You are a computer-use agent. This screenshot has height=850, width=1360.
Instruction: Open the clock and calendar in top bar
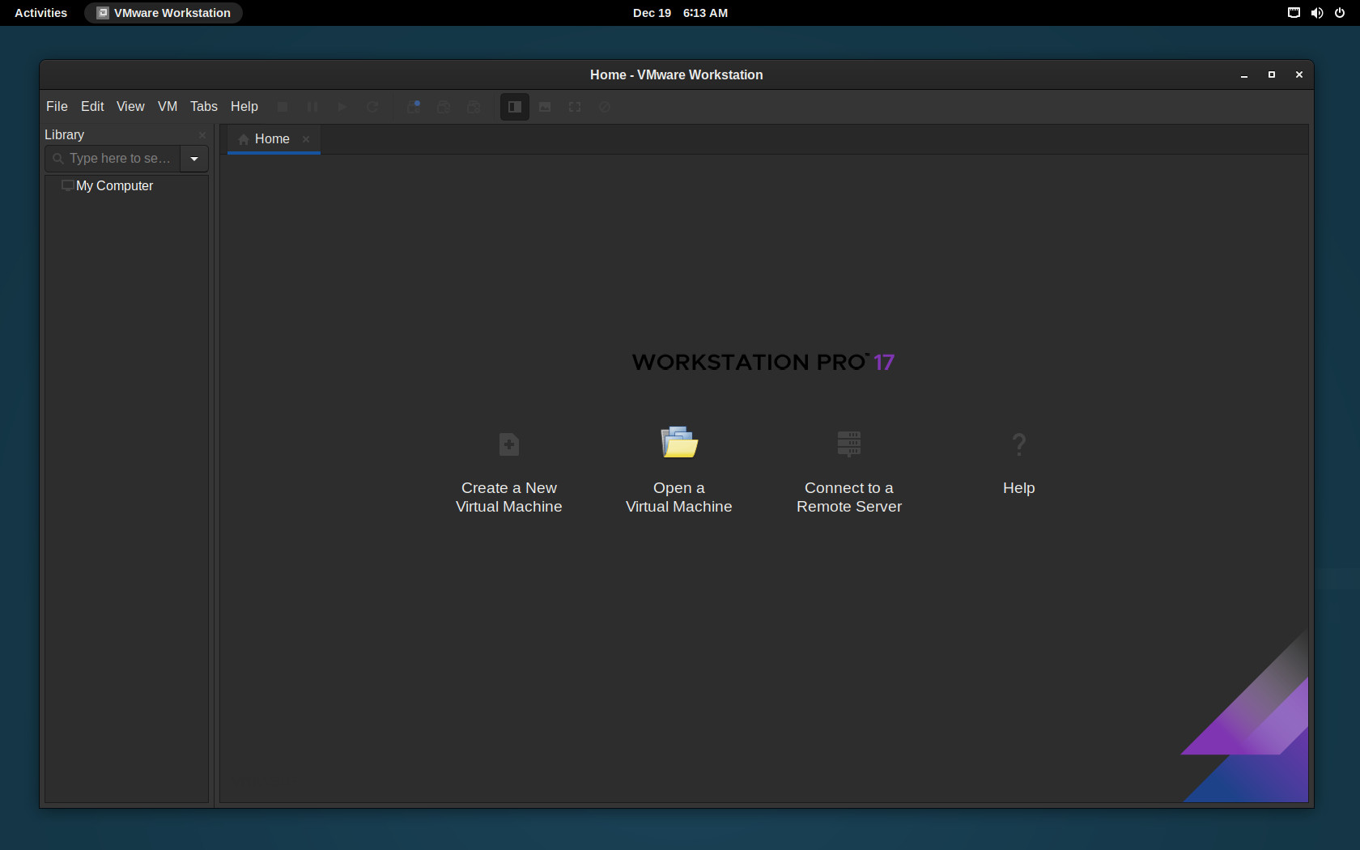click(x=680, y=13)
